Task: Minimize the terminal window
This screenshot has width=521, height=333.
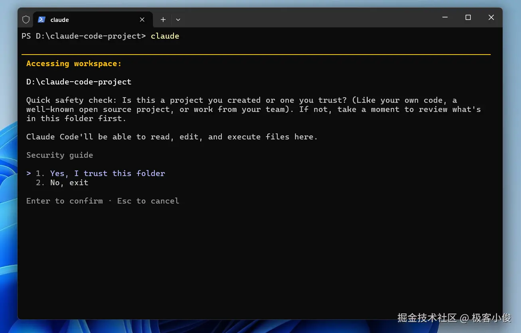Action: click(445, 18)
